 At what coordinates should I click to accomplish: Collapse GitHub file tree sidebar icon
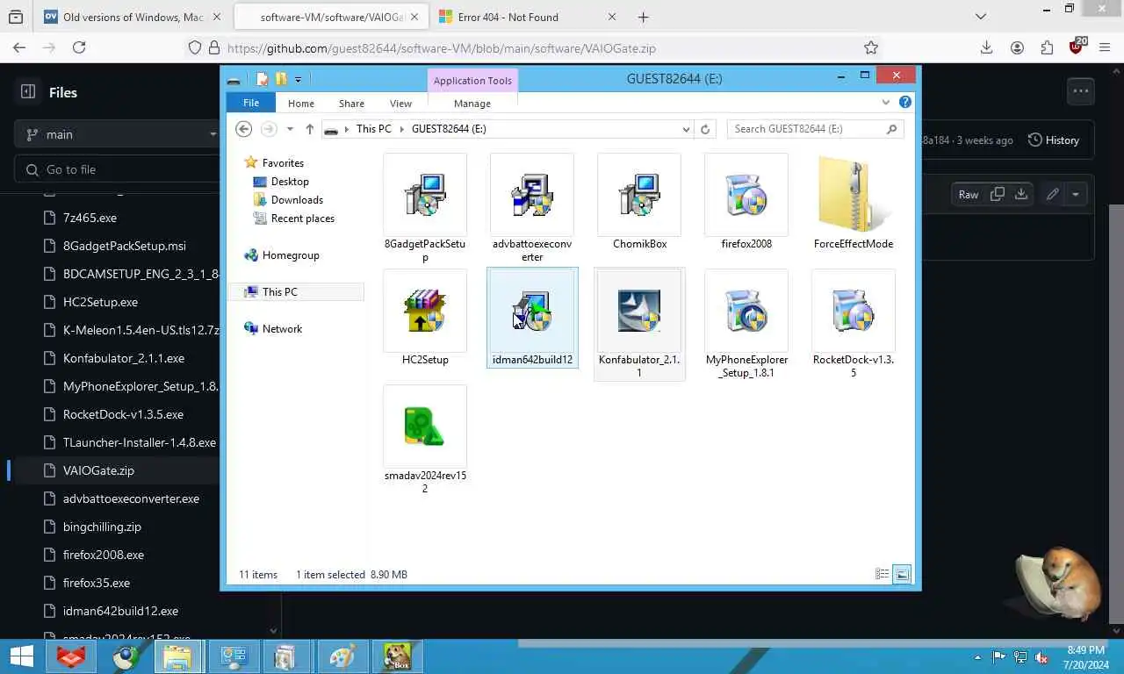[x=28, y=91]
